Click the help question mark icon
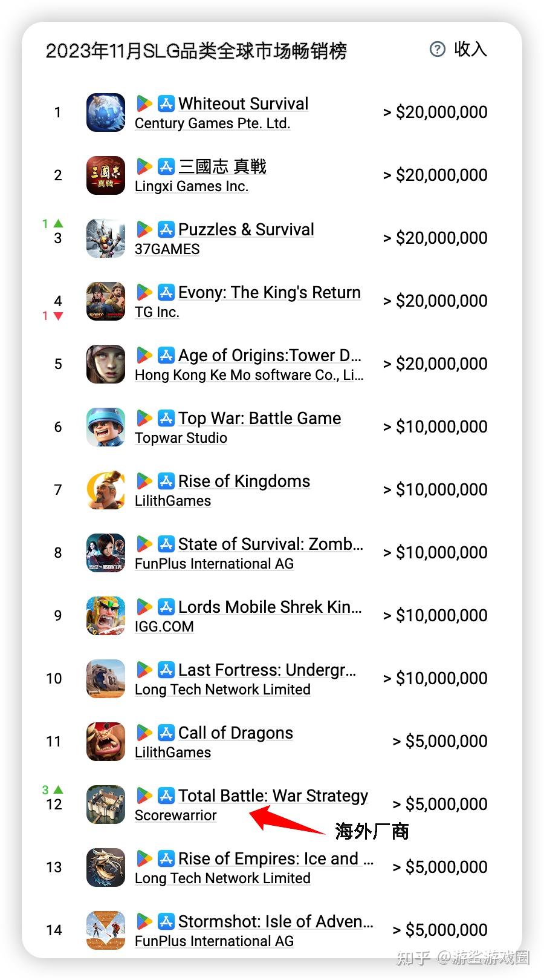 tap(437, 49)
